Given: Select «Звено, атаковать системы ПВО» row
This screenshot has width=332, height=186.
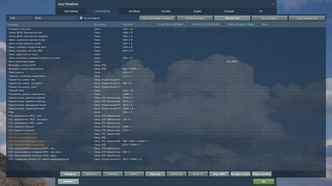Looking at the screenshot, I should [x=166, y=51].
